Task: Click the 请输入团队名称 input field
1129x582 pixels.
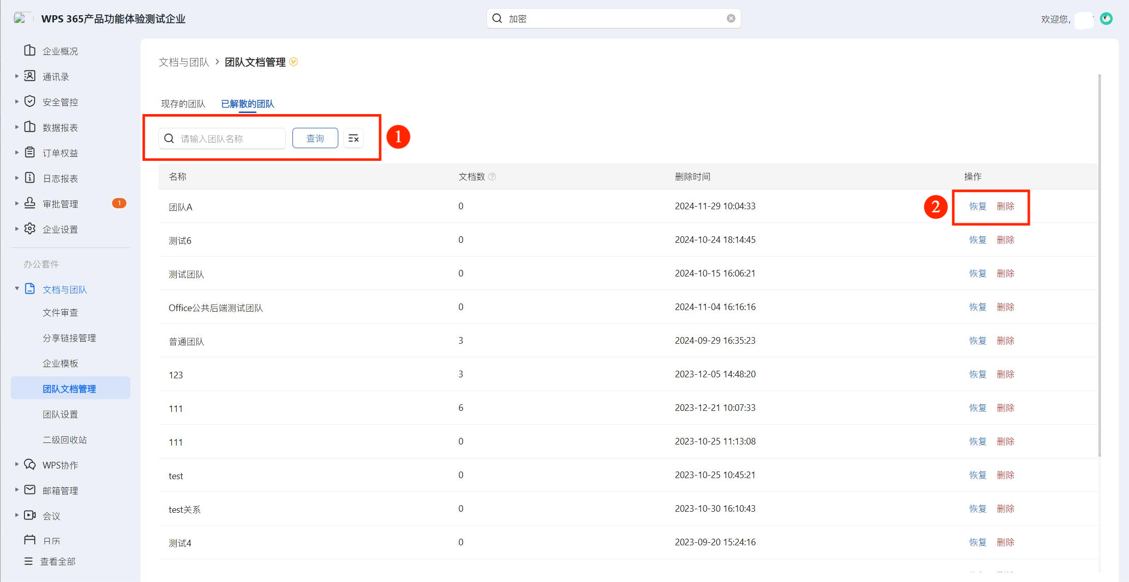Action: pyautogui.click(x=222, y=138)
